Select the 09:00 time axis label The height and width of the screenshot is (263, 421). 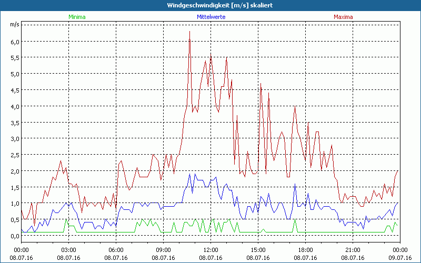(x=164, y=250)
